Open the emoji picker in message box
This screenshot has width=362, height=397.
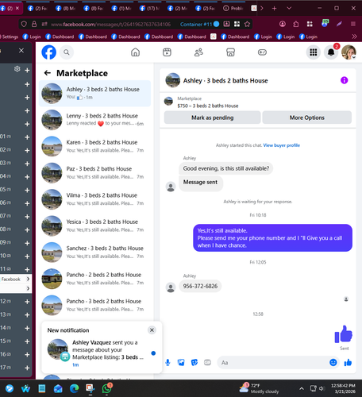pyautogui.click(x=333, y=362)
